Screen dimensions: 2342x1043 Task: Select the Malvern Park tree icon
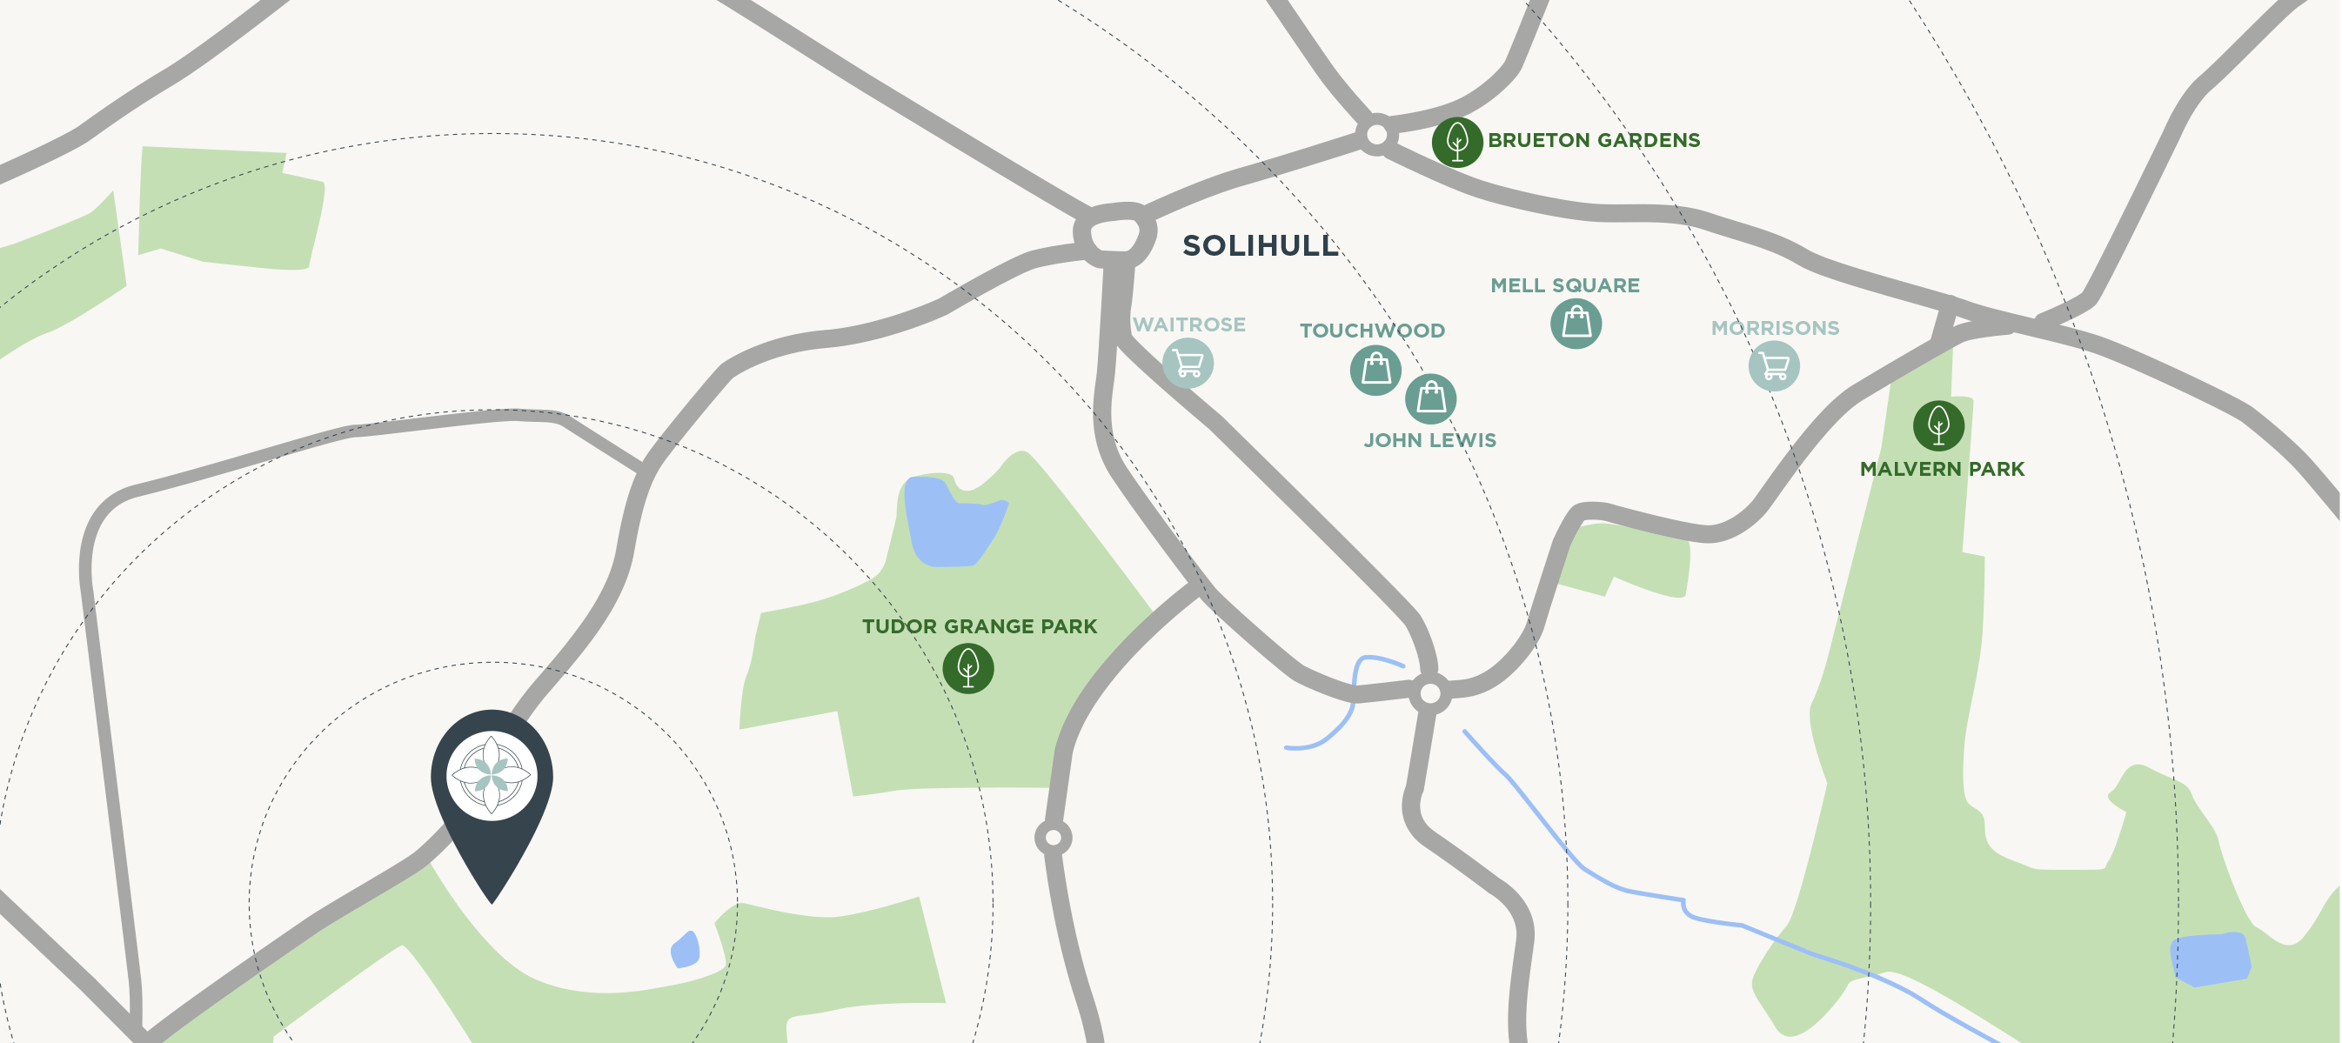(1938, 425)
